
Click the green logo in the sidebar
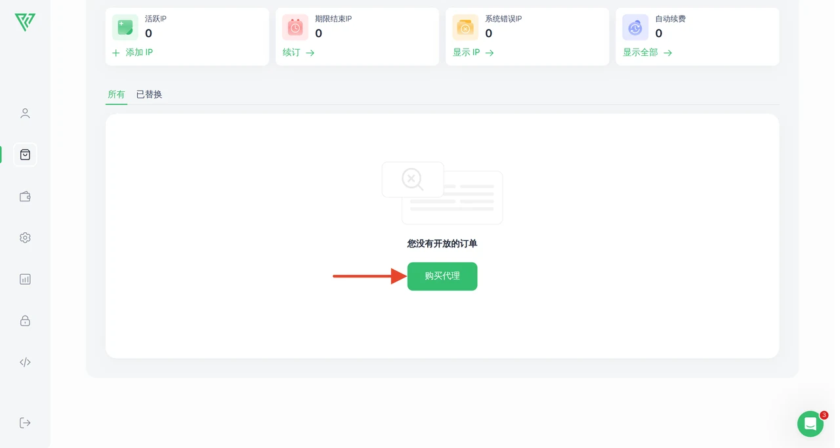(x=25, y=22)
